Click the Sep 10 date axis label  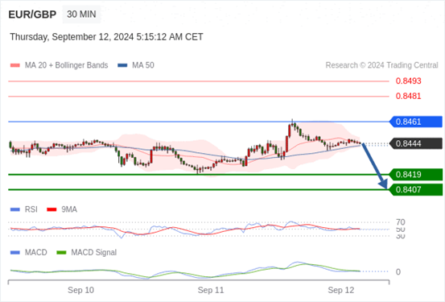[80, 290]
